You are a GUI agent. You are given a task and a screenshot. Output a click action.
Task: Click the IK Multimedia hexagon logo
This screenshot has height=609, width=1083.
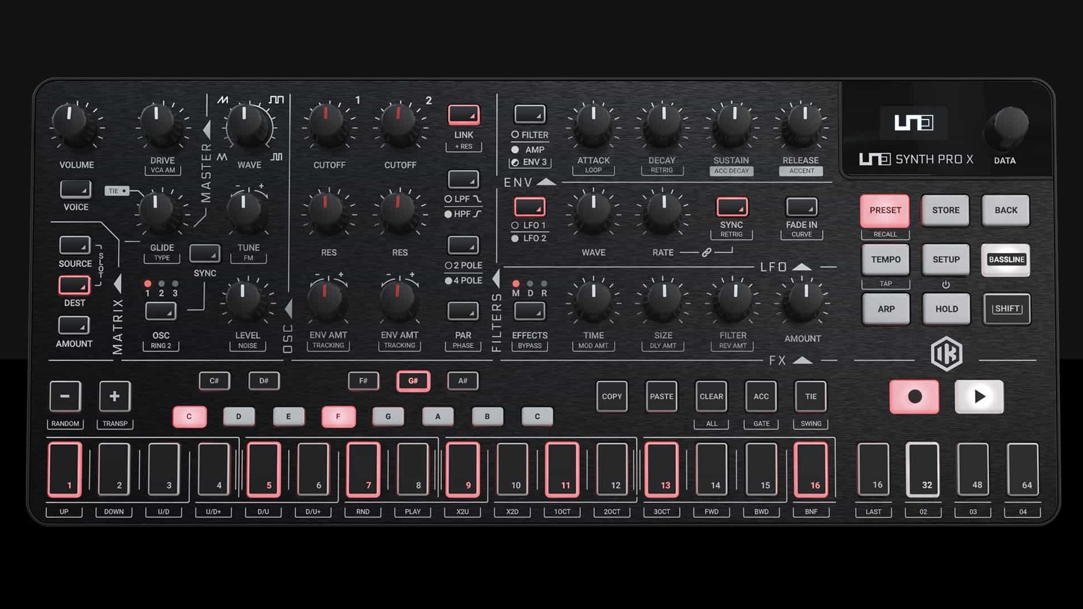[946, 354]
